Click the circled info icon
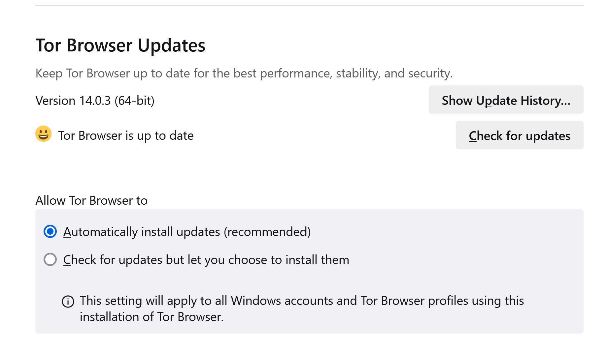This screenshot has width=609, height=351. [x=68, y=302]
